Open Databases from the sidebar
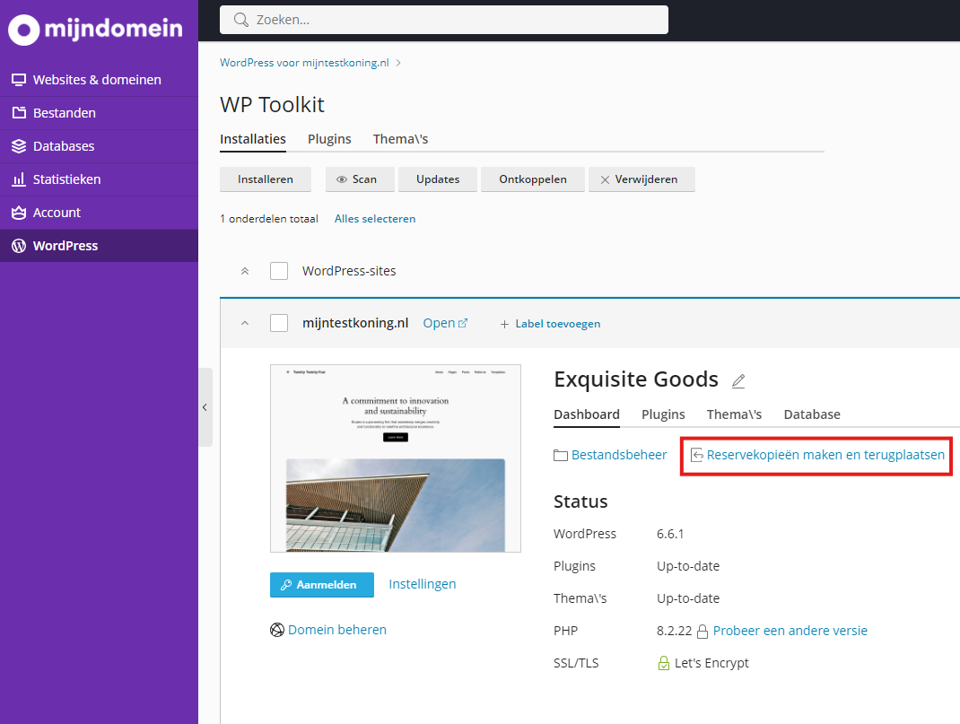The height and width of the screenshot is (724, 960). coord(63,146)
